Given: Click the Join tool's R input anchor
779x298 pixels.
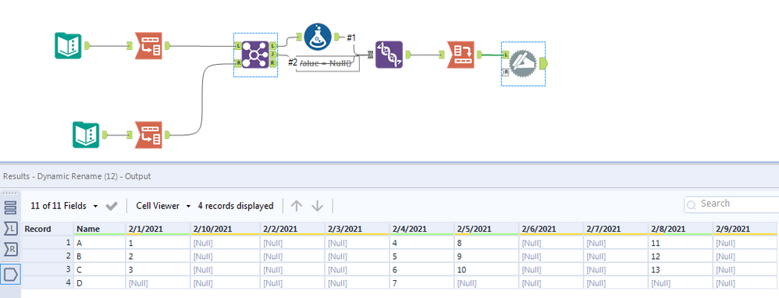Looking at the screenshot, I should point(239,63).
